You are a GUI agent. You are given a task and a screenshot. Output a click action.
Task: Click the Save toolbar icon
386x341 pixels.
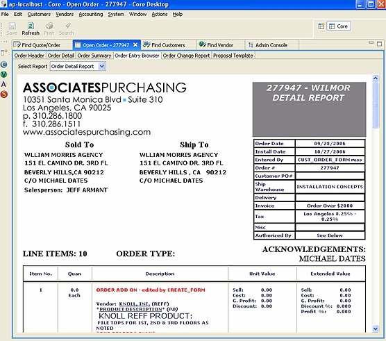[12, 26]
